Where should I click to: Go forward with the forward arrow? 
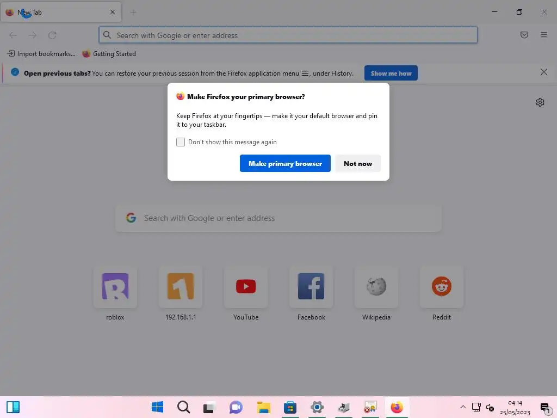click(33, 35)
